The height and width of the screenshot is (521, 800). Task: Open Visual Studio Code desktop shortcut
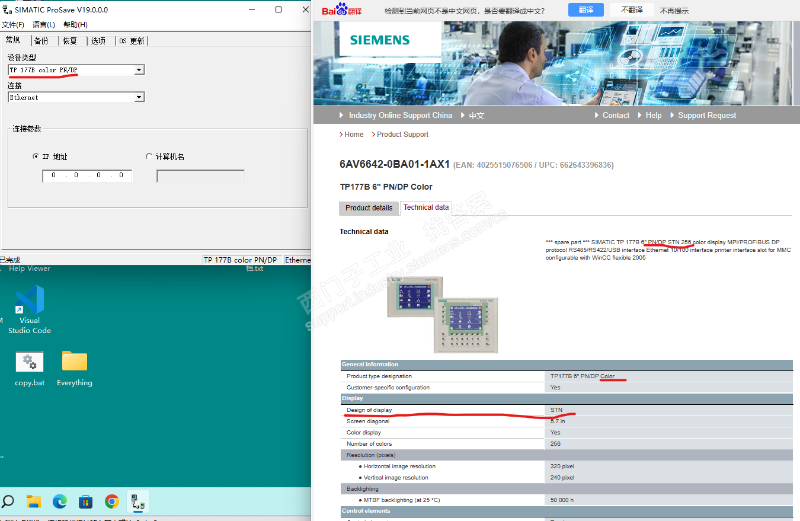click(x=30, y=309)
